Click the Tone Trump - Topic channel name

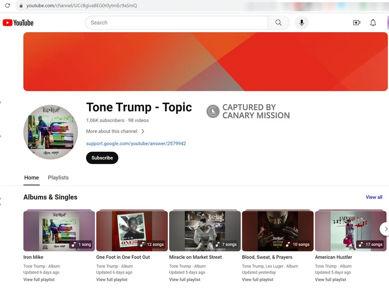[139, 108]
